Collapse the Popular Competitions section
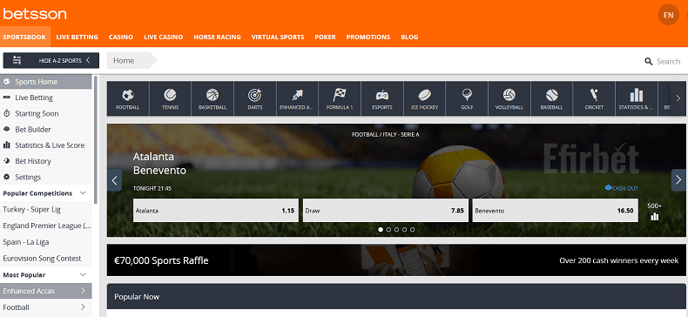688x317 pixels. point(83,193)
